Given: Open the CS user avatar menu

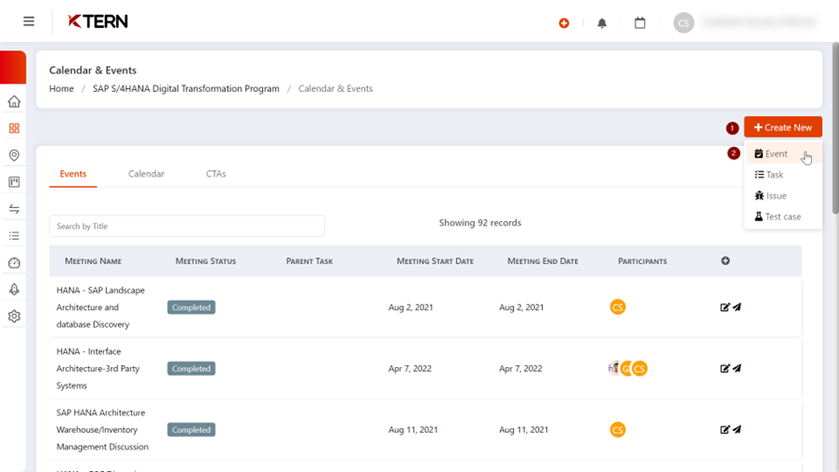Looking at the screenshot, I should click(x=683, y=22).
